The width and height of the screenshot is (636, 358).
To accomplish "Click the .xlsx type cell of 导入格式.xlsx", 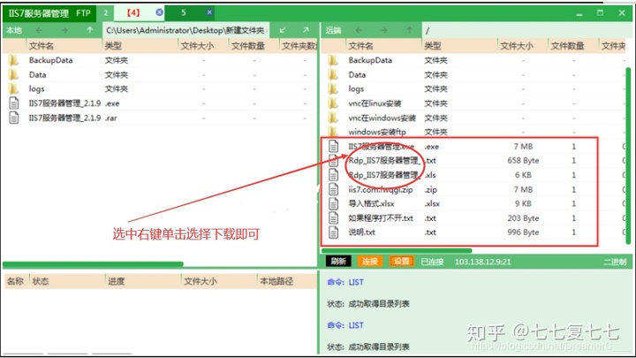I will tap(432, 204).
